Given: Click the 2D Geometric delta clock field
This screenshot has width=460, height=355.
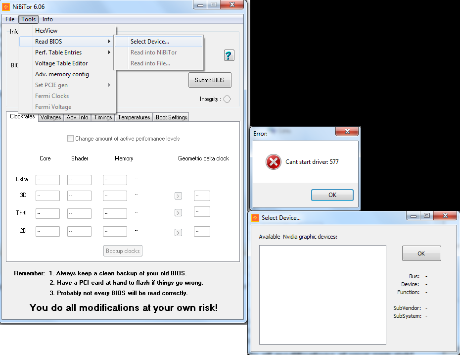Looking at the screenshot, I should pos(202,231).
